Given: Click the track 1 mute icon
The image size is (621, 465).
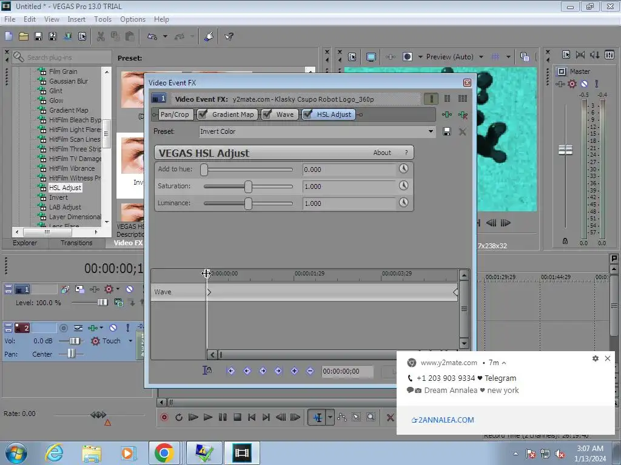Looking at the screenshot, I should (130, 289).
